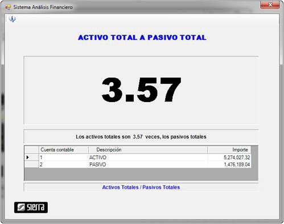The width and height of the screenshot is (284, 224).
Task: Select the Cuenta contable cell with value 2
Action: coord(64,165)
